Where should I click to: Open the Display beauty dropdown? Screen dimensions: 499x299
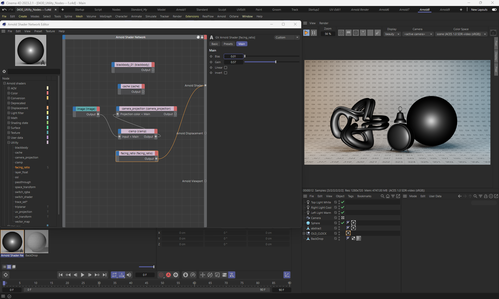pyautogui.click(x=392, y=34)
